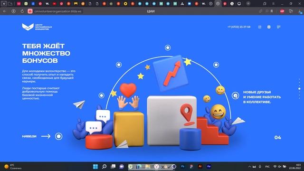The image size is (304, 171).
Task: Click the hotspot circle next to the Новые друзья text
Action: point(236,95)
